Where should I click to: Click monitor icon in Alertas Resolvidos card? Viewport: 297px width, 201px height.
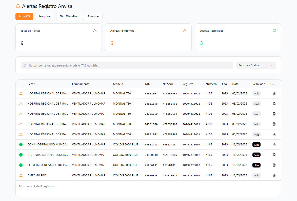274,31
